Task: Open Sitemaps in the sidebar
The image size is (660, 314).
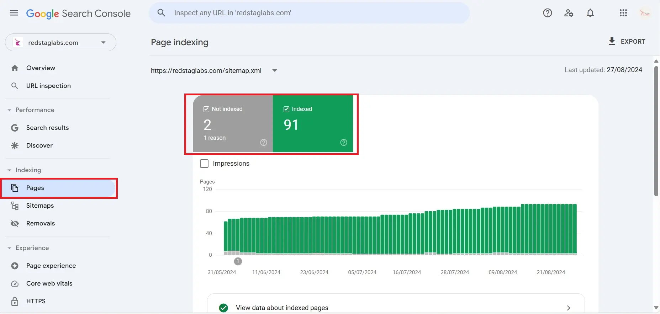Action: (40, 206)
